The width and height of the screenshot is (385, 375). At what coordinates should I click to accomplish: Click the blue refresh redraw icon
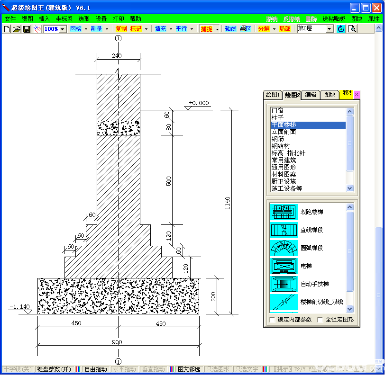341,29
